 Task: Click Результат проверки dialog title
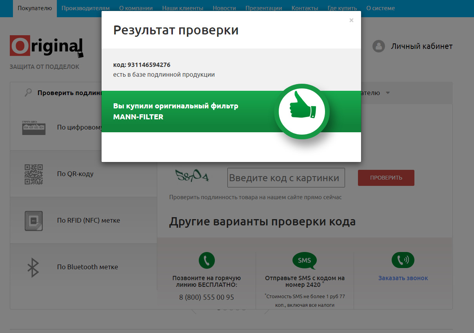coord(176,30)
